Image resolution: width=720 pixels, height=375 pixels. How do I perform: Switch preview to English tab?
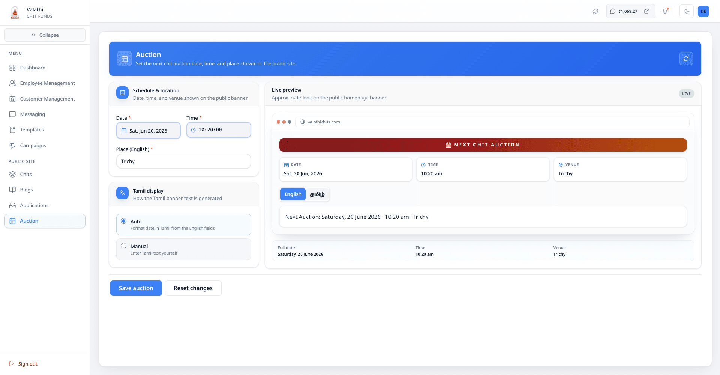click(293, 194)
